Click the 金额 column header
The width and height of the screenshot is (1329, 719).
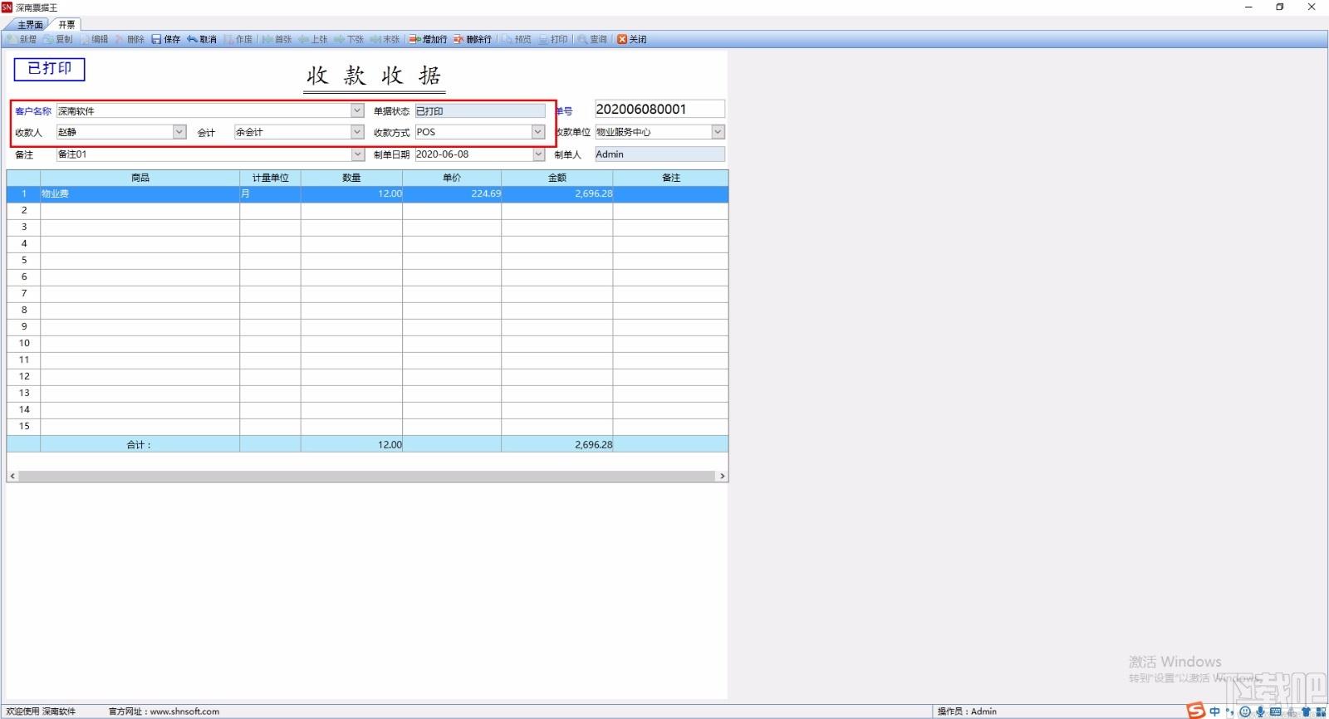click(x=557, y=178)
